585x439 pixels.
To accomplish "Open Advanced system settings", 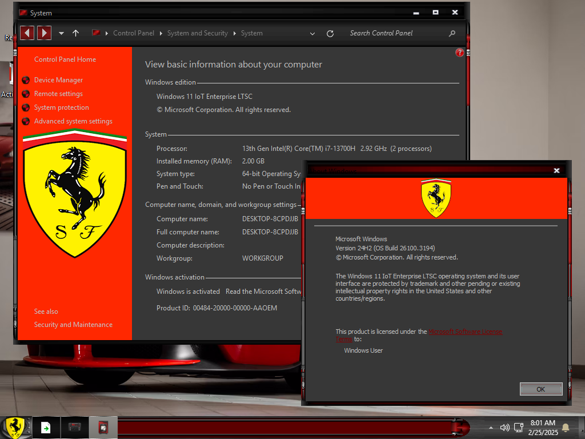I will [x=73, y=121].
